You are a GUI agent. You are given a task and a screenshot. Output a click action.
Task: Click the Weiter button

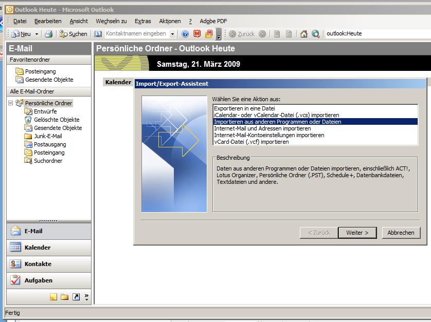pos(357,233)
